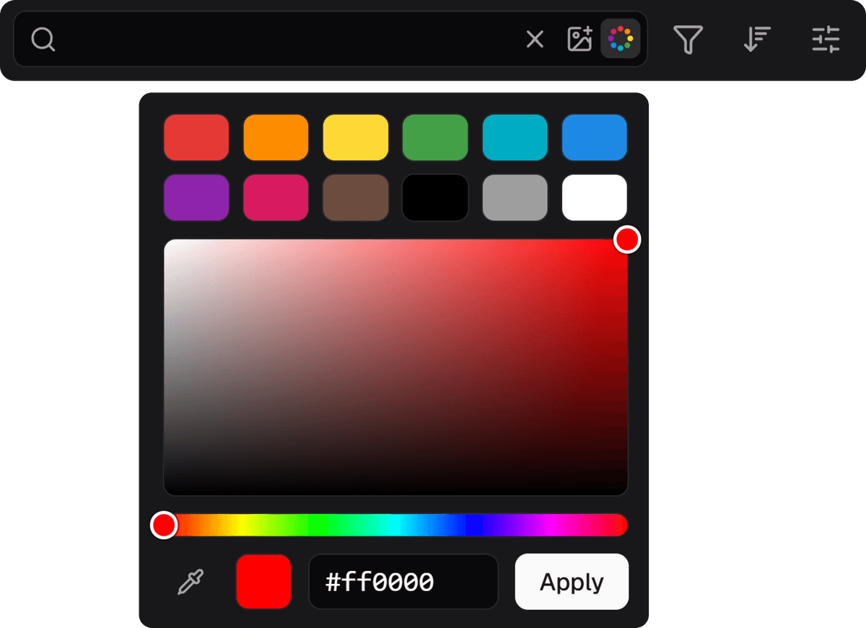Toggle the color wheel search icon
Image resolution: width=866 pixels, height=628 pixels.
621,39
